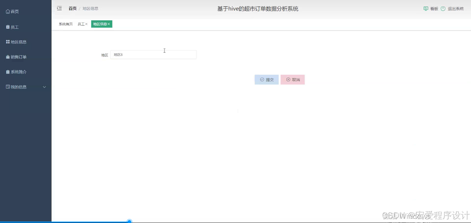Select the document icon beside 系统简介

click(8, 72)
